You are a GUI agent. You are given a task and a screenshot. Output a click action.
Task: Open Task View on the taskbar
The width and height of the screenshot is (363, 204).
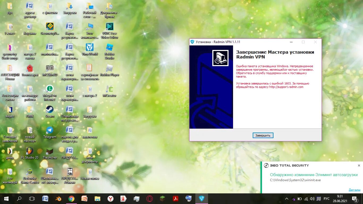32,199
